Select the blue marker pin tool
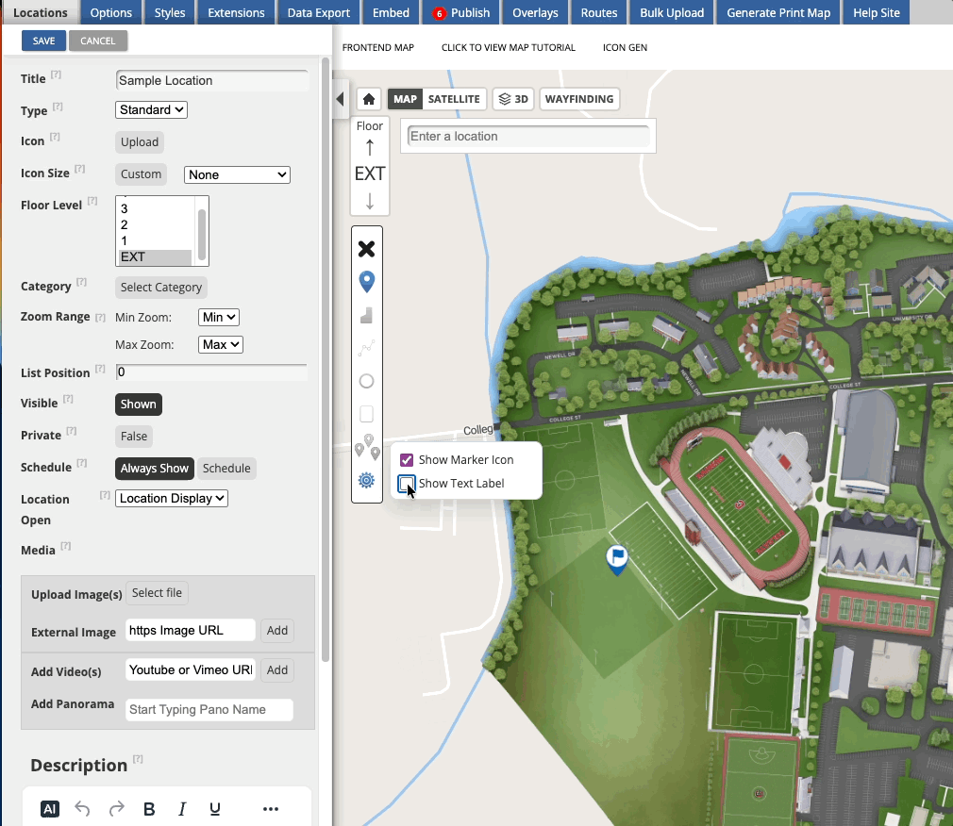 (x=367, y=281)
